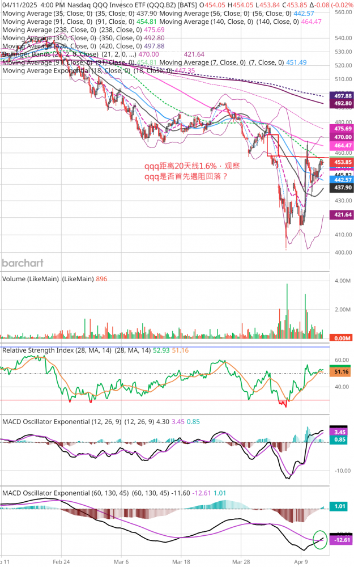Click the 2.00M volume axis label
The width and height of the screenshot is (354, 567).
tap(343, 310)
